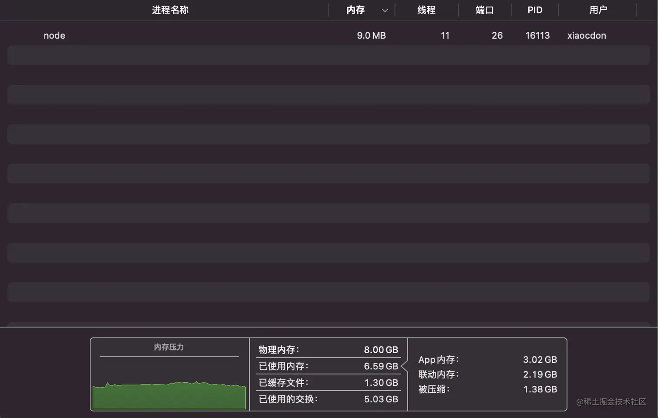The width and height of the screenshot is (658, 418).
Task: Reverse the 内存 column sort order
Action: [355, 10]
